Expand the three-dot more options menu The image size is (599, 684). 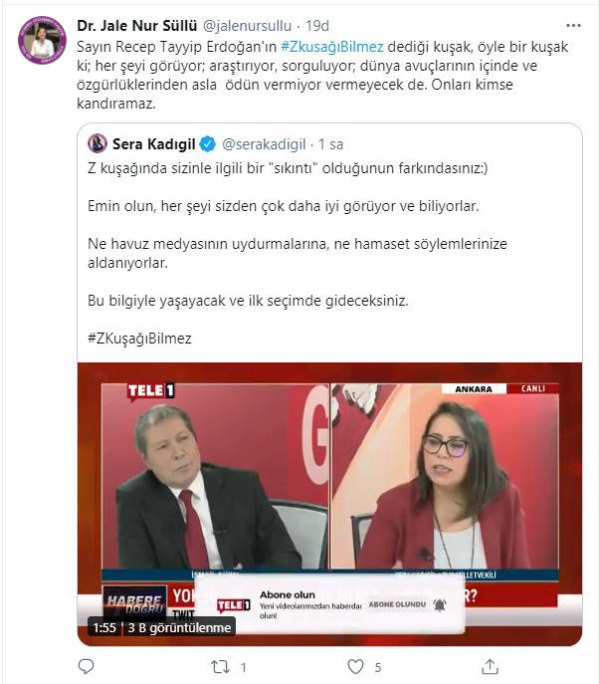coord(573,26)
